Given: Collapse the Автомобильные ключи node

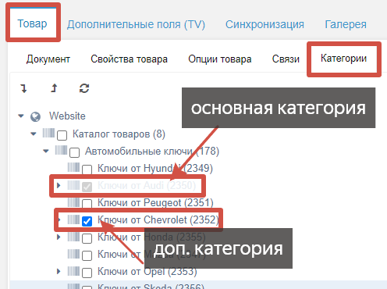Looking at the screenshot, I should click(x=46, y=151).
